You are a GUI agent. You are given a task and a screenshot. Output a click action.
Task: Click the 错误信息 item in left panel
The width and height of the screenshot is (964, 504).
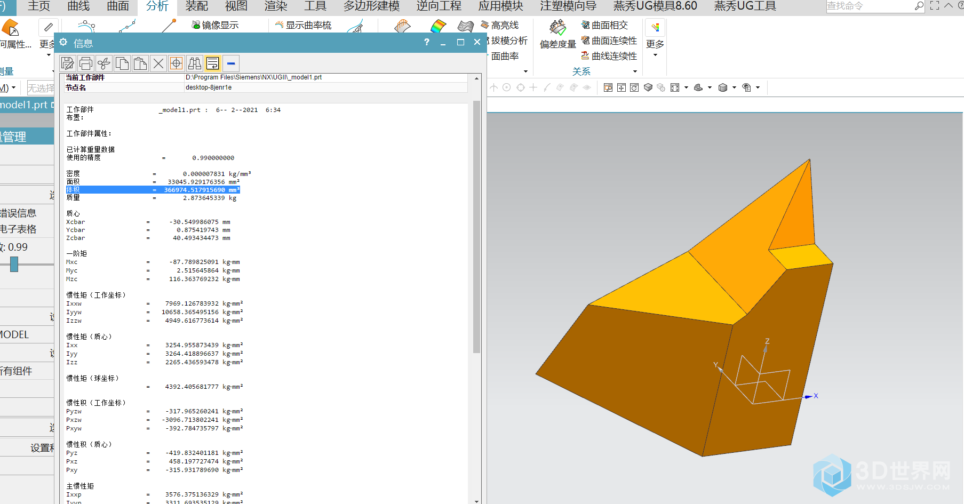(x=18, y=213)
